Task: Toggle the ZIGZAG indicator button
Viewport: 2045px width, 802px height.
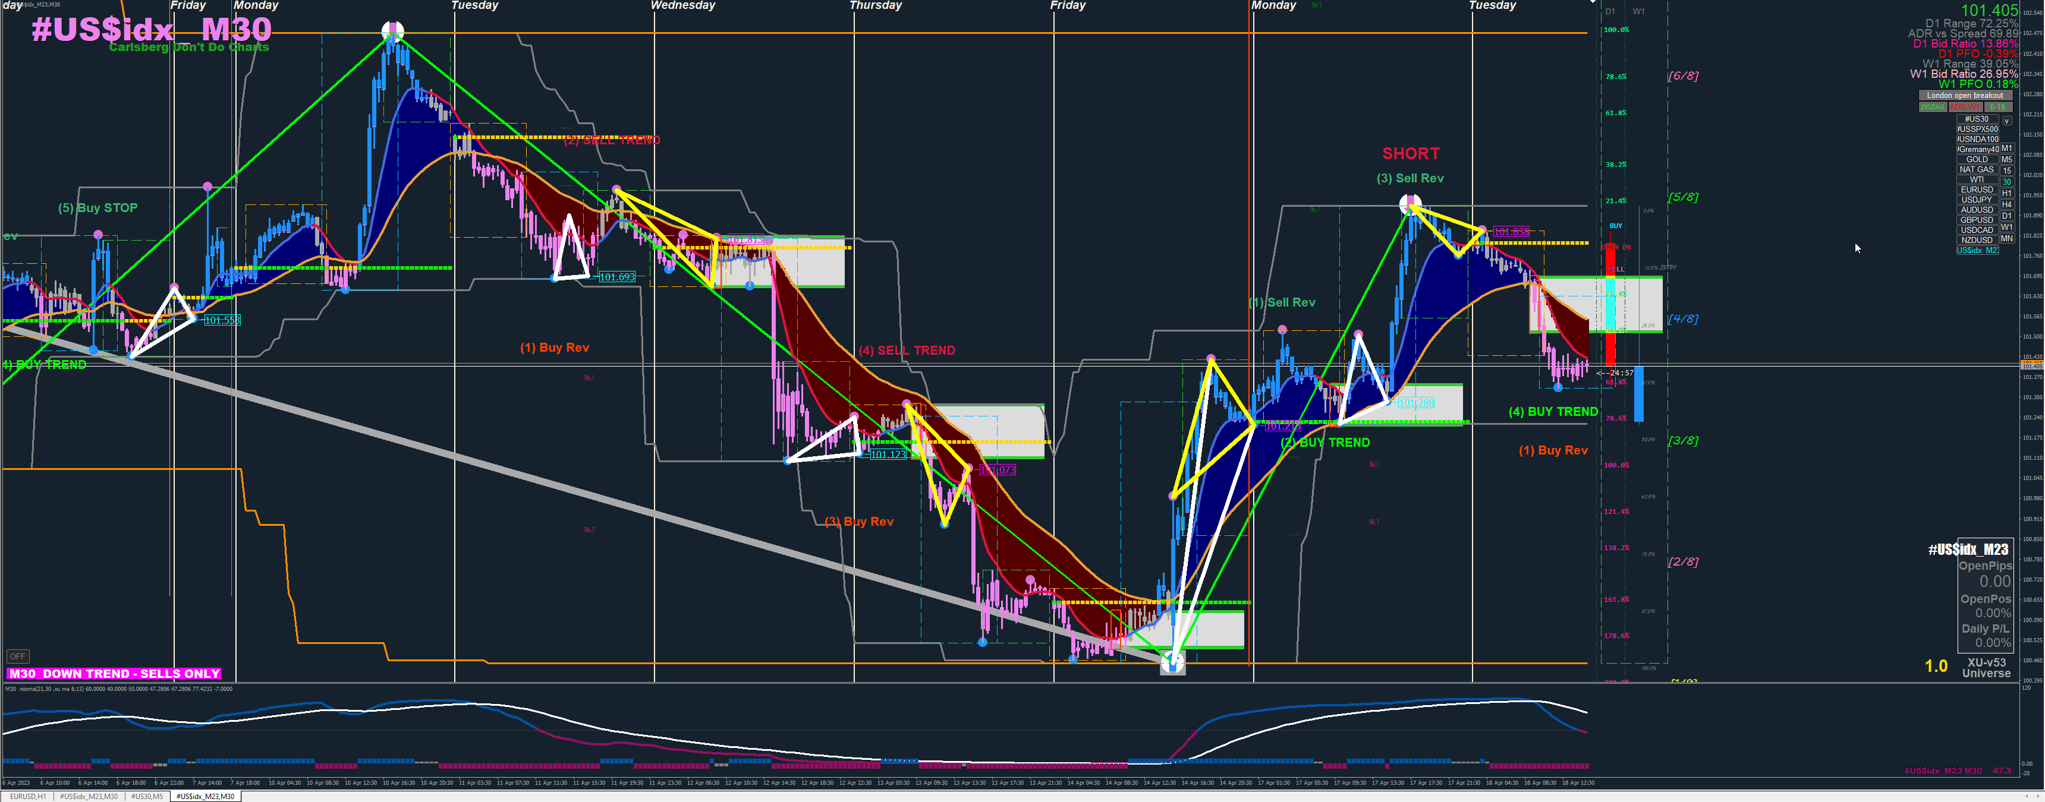Action: click(1933, 107)
